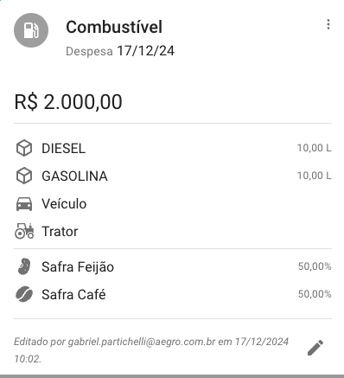Click the fuel pump category icon
This screenshot has height=378, width=344.
tap(31, 30)
